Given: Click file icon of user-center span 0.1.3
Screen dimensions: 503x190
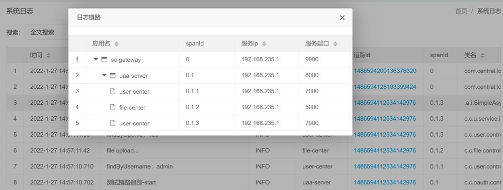Looking at the screenshot, I should [x=112, y=123].
